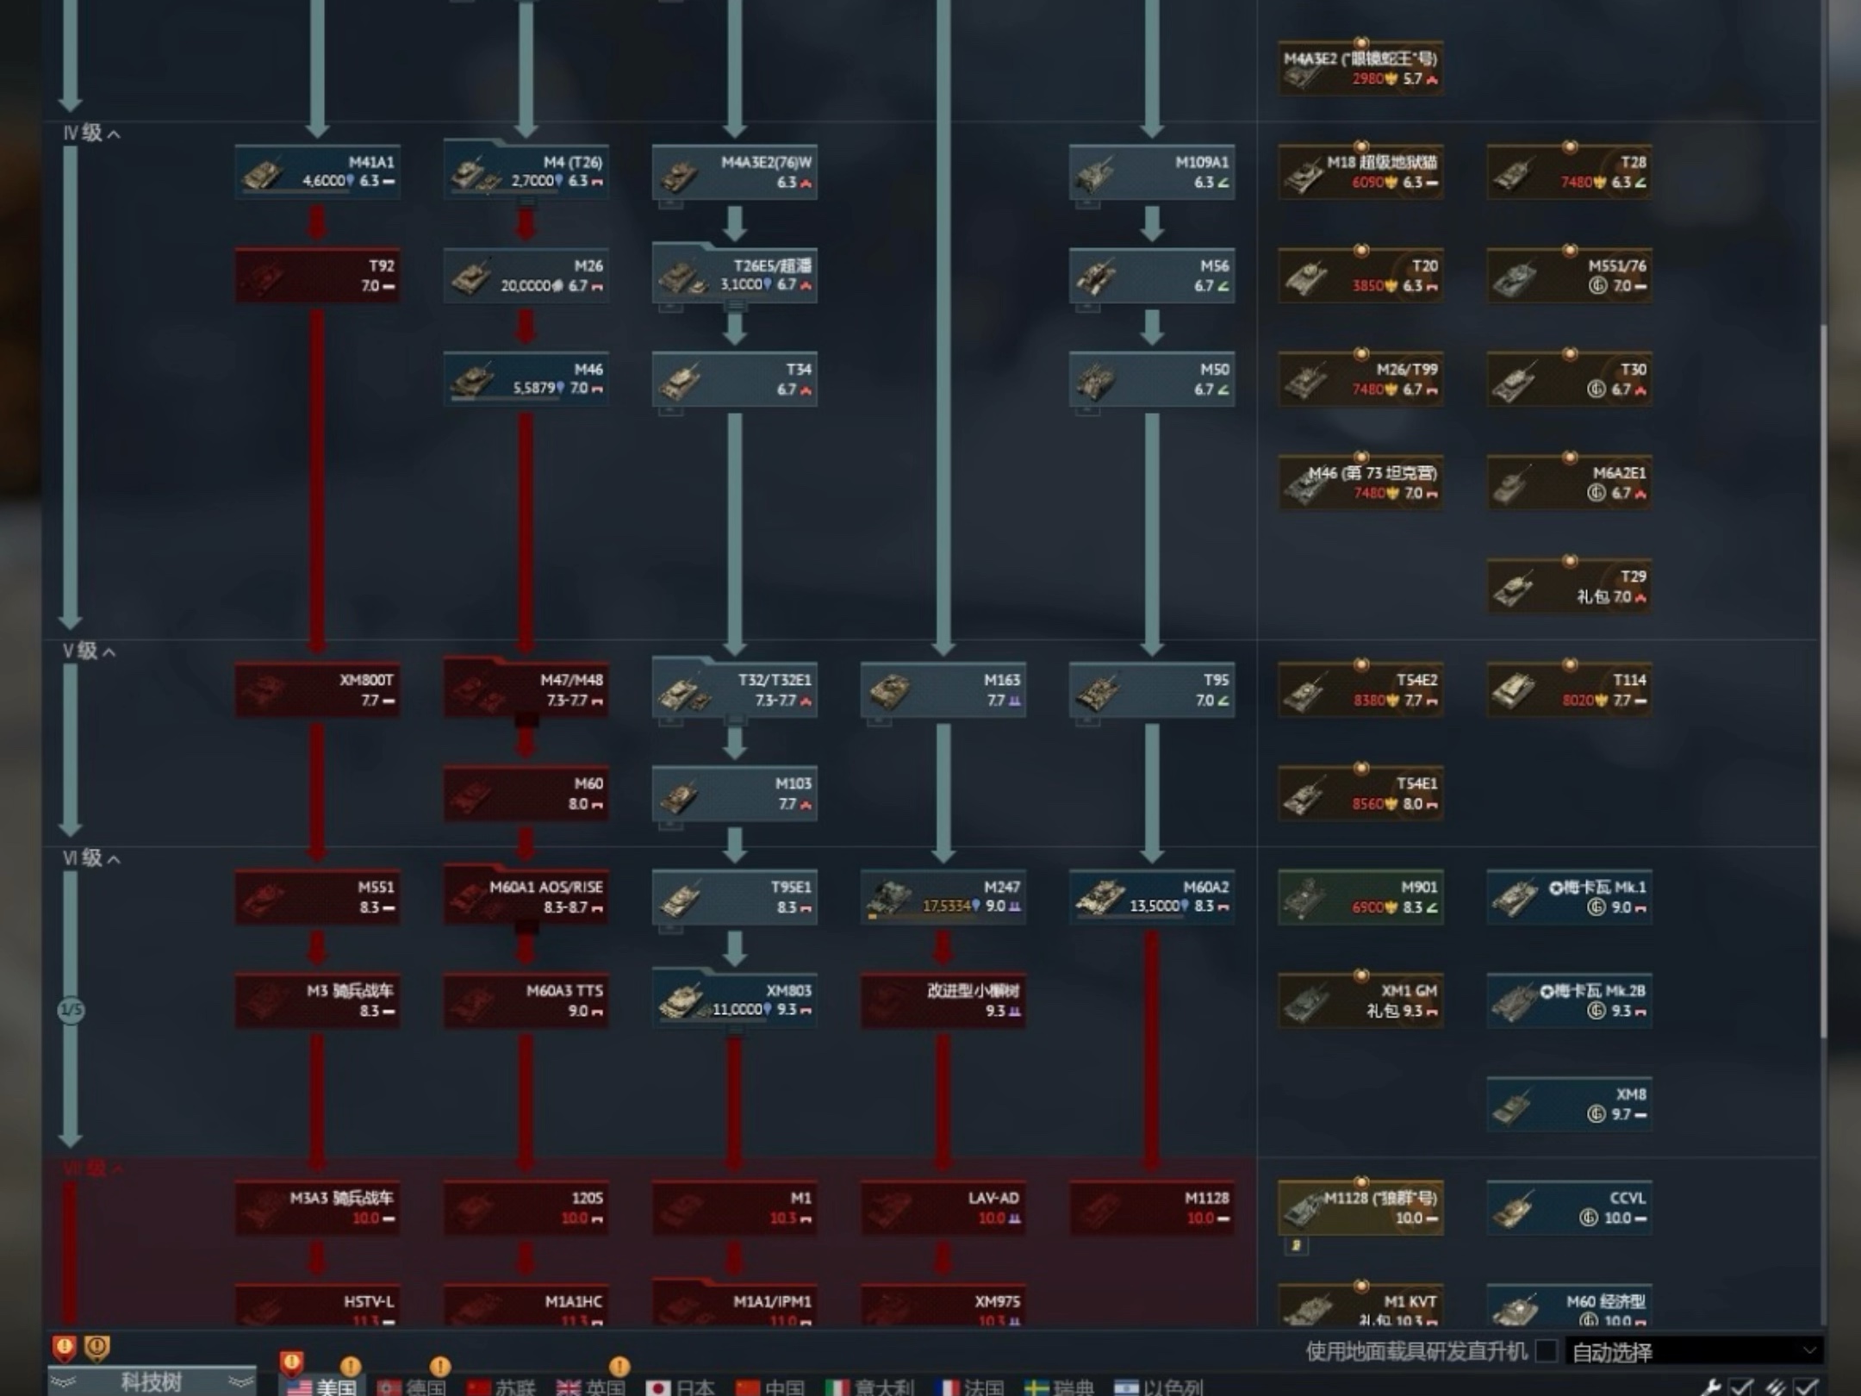
Task: Collapse the VII级 rank section
Action: [92, 1169]
